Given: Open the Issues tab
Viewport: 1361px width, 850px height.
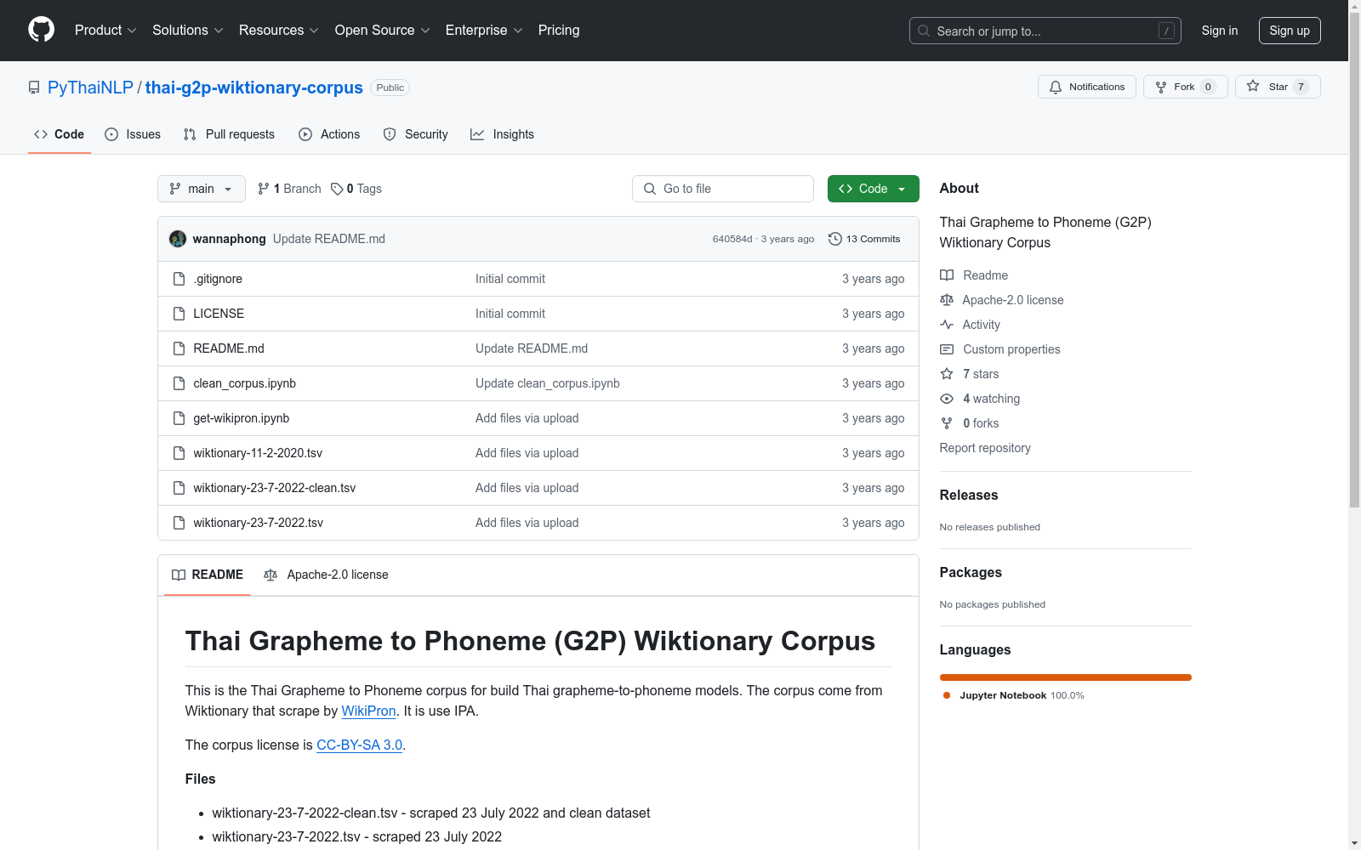Looking at the screenshot, I should (x=133, y=134).
